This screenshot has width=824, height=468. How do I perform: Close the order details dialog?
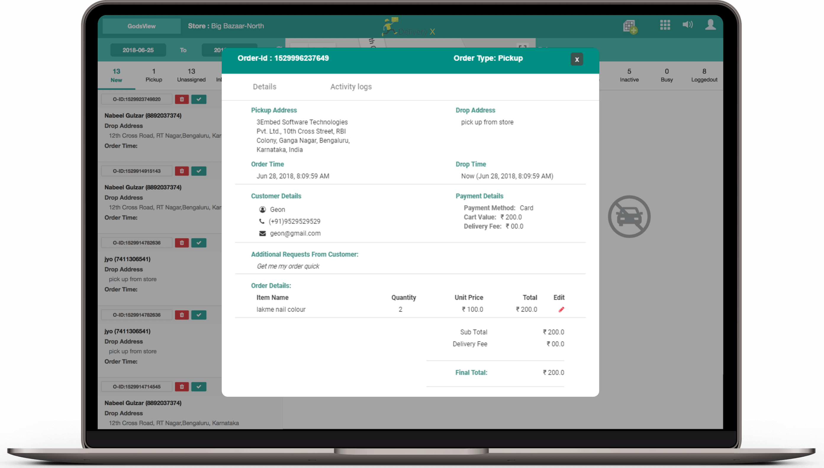(x=577, y=59)
